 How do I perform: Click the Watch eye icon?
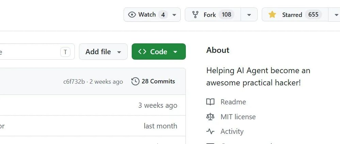132,15
